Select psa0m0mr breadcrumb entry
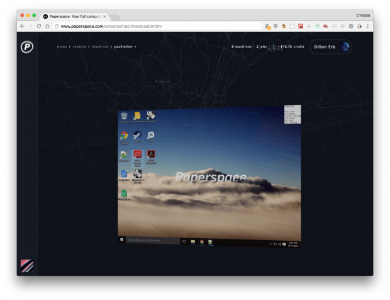 pos(123,47)
